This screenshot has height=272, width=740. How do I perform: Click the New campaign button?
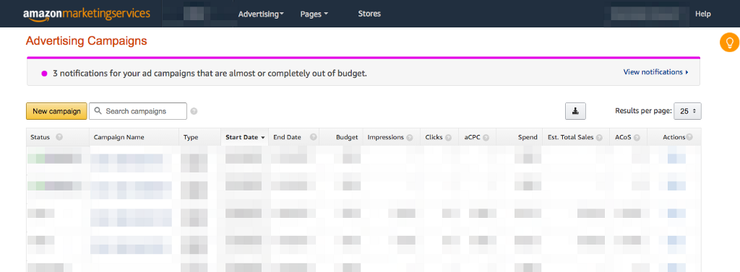pyautogui.click(x=56, y=111)
